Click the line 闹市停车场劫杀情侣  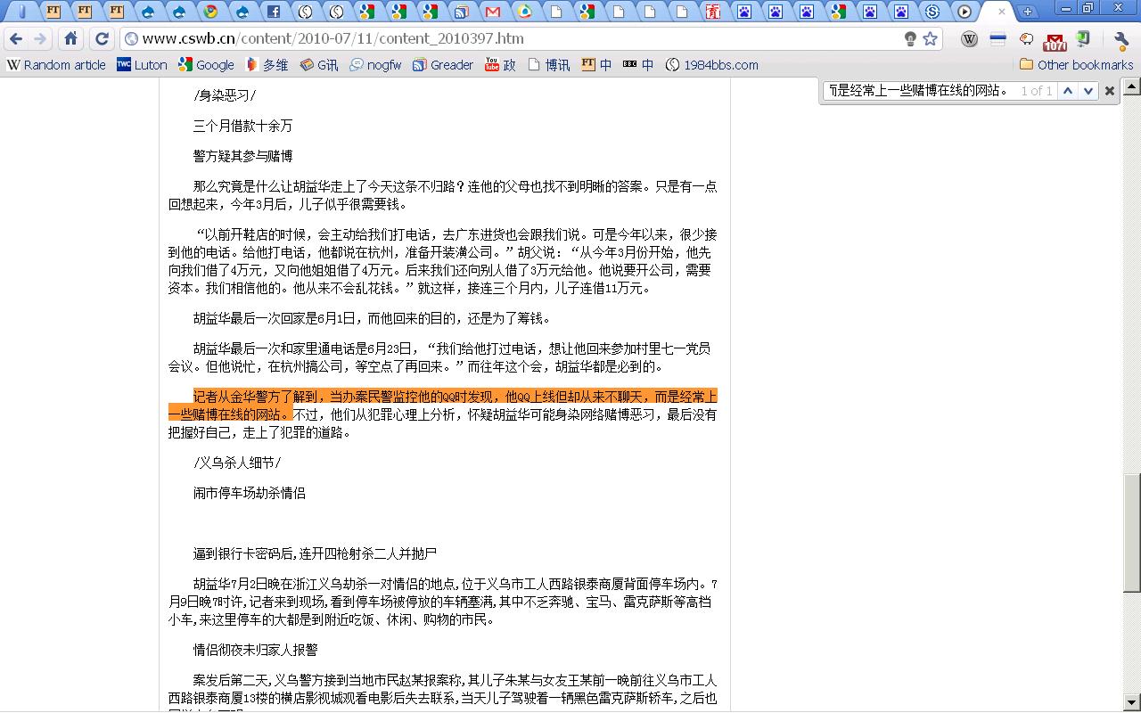(250, 493)
